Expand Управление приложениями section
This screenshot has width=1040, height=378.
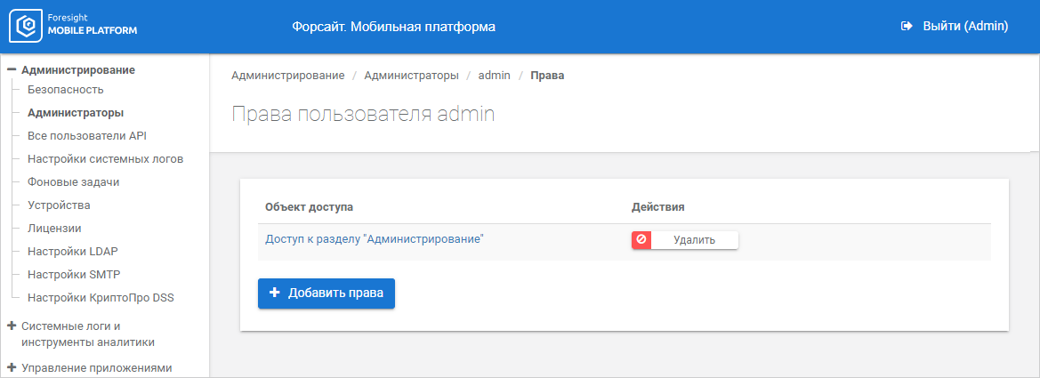point(12,366)
